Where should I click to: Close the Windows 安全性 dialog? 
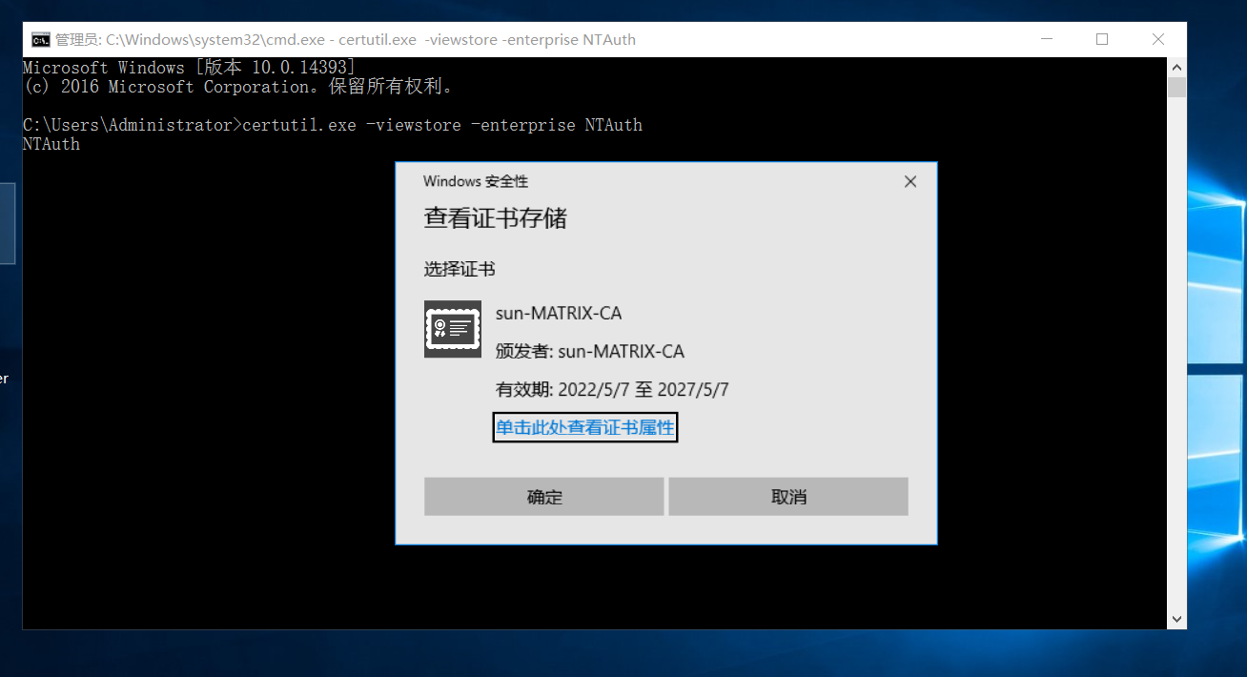pyautogui.click(x=910, y=181)
